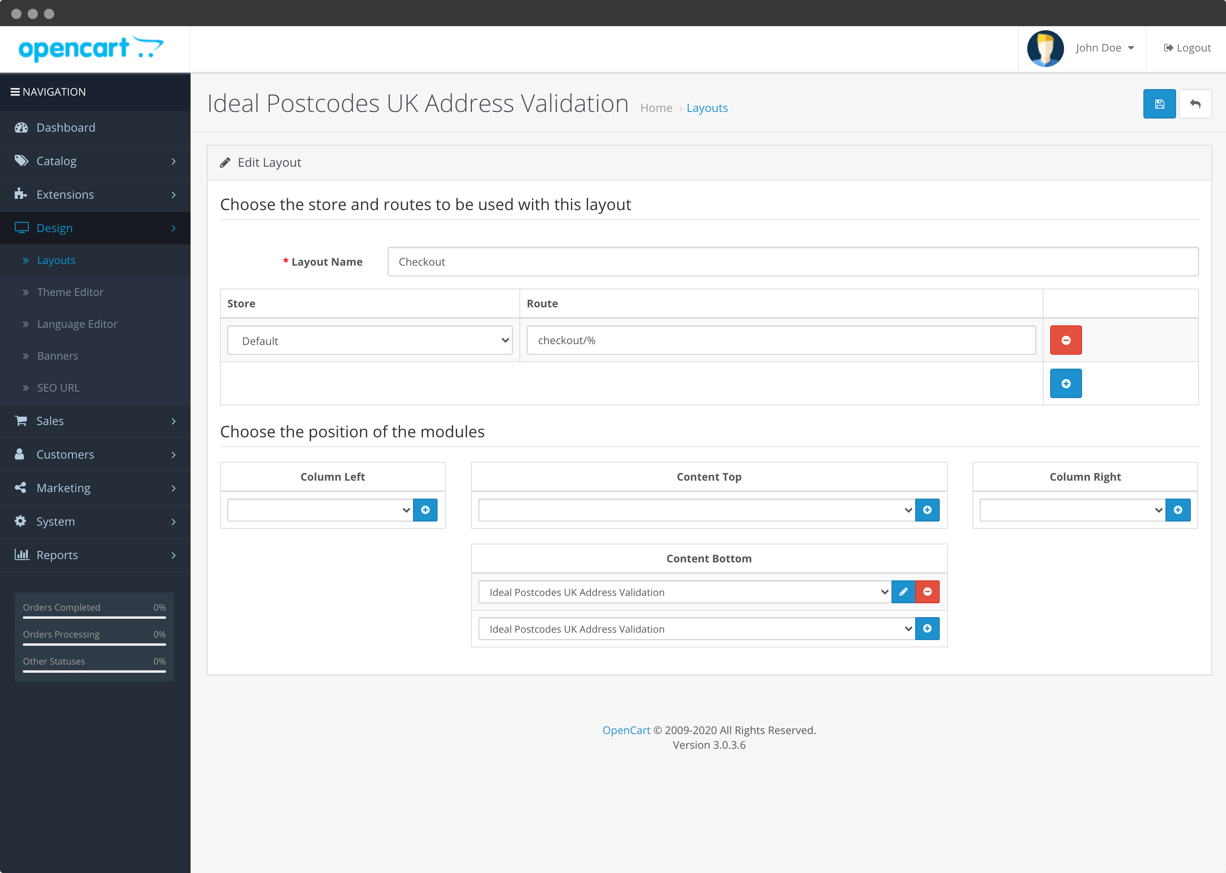
Task: Click the edit pencil icon on Content Bottom
Action: click(904, 592)
